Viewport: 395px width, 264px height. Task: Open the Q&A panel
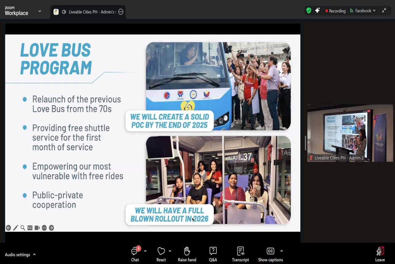[213, 254]
